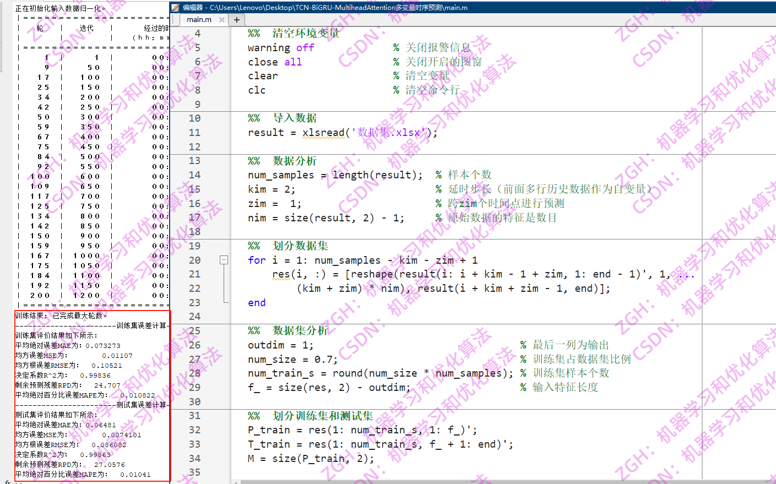Close the main.m tab with its x
The width and height of the screenshot is (776, 484).
click(222, 19)
